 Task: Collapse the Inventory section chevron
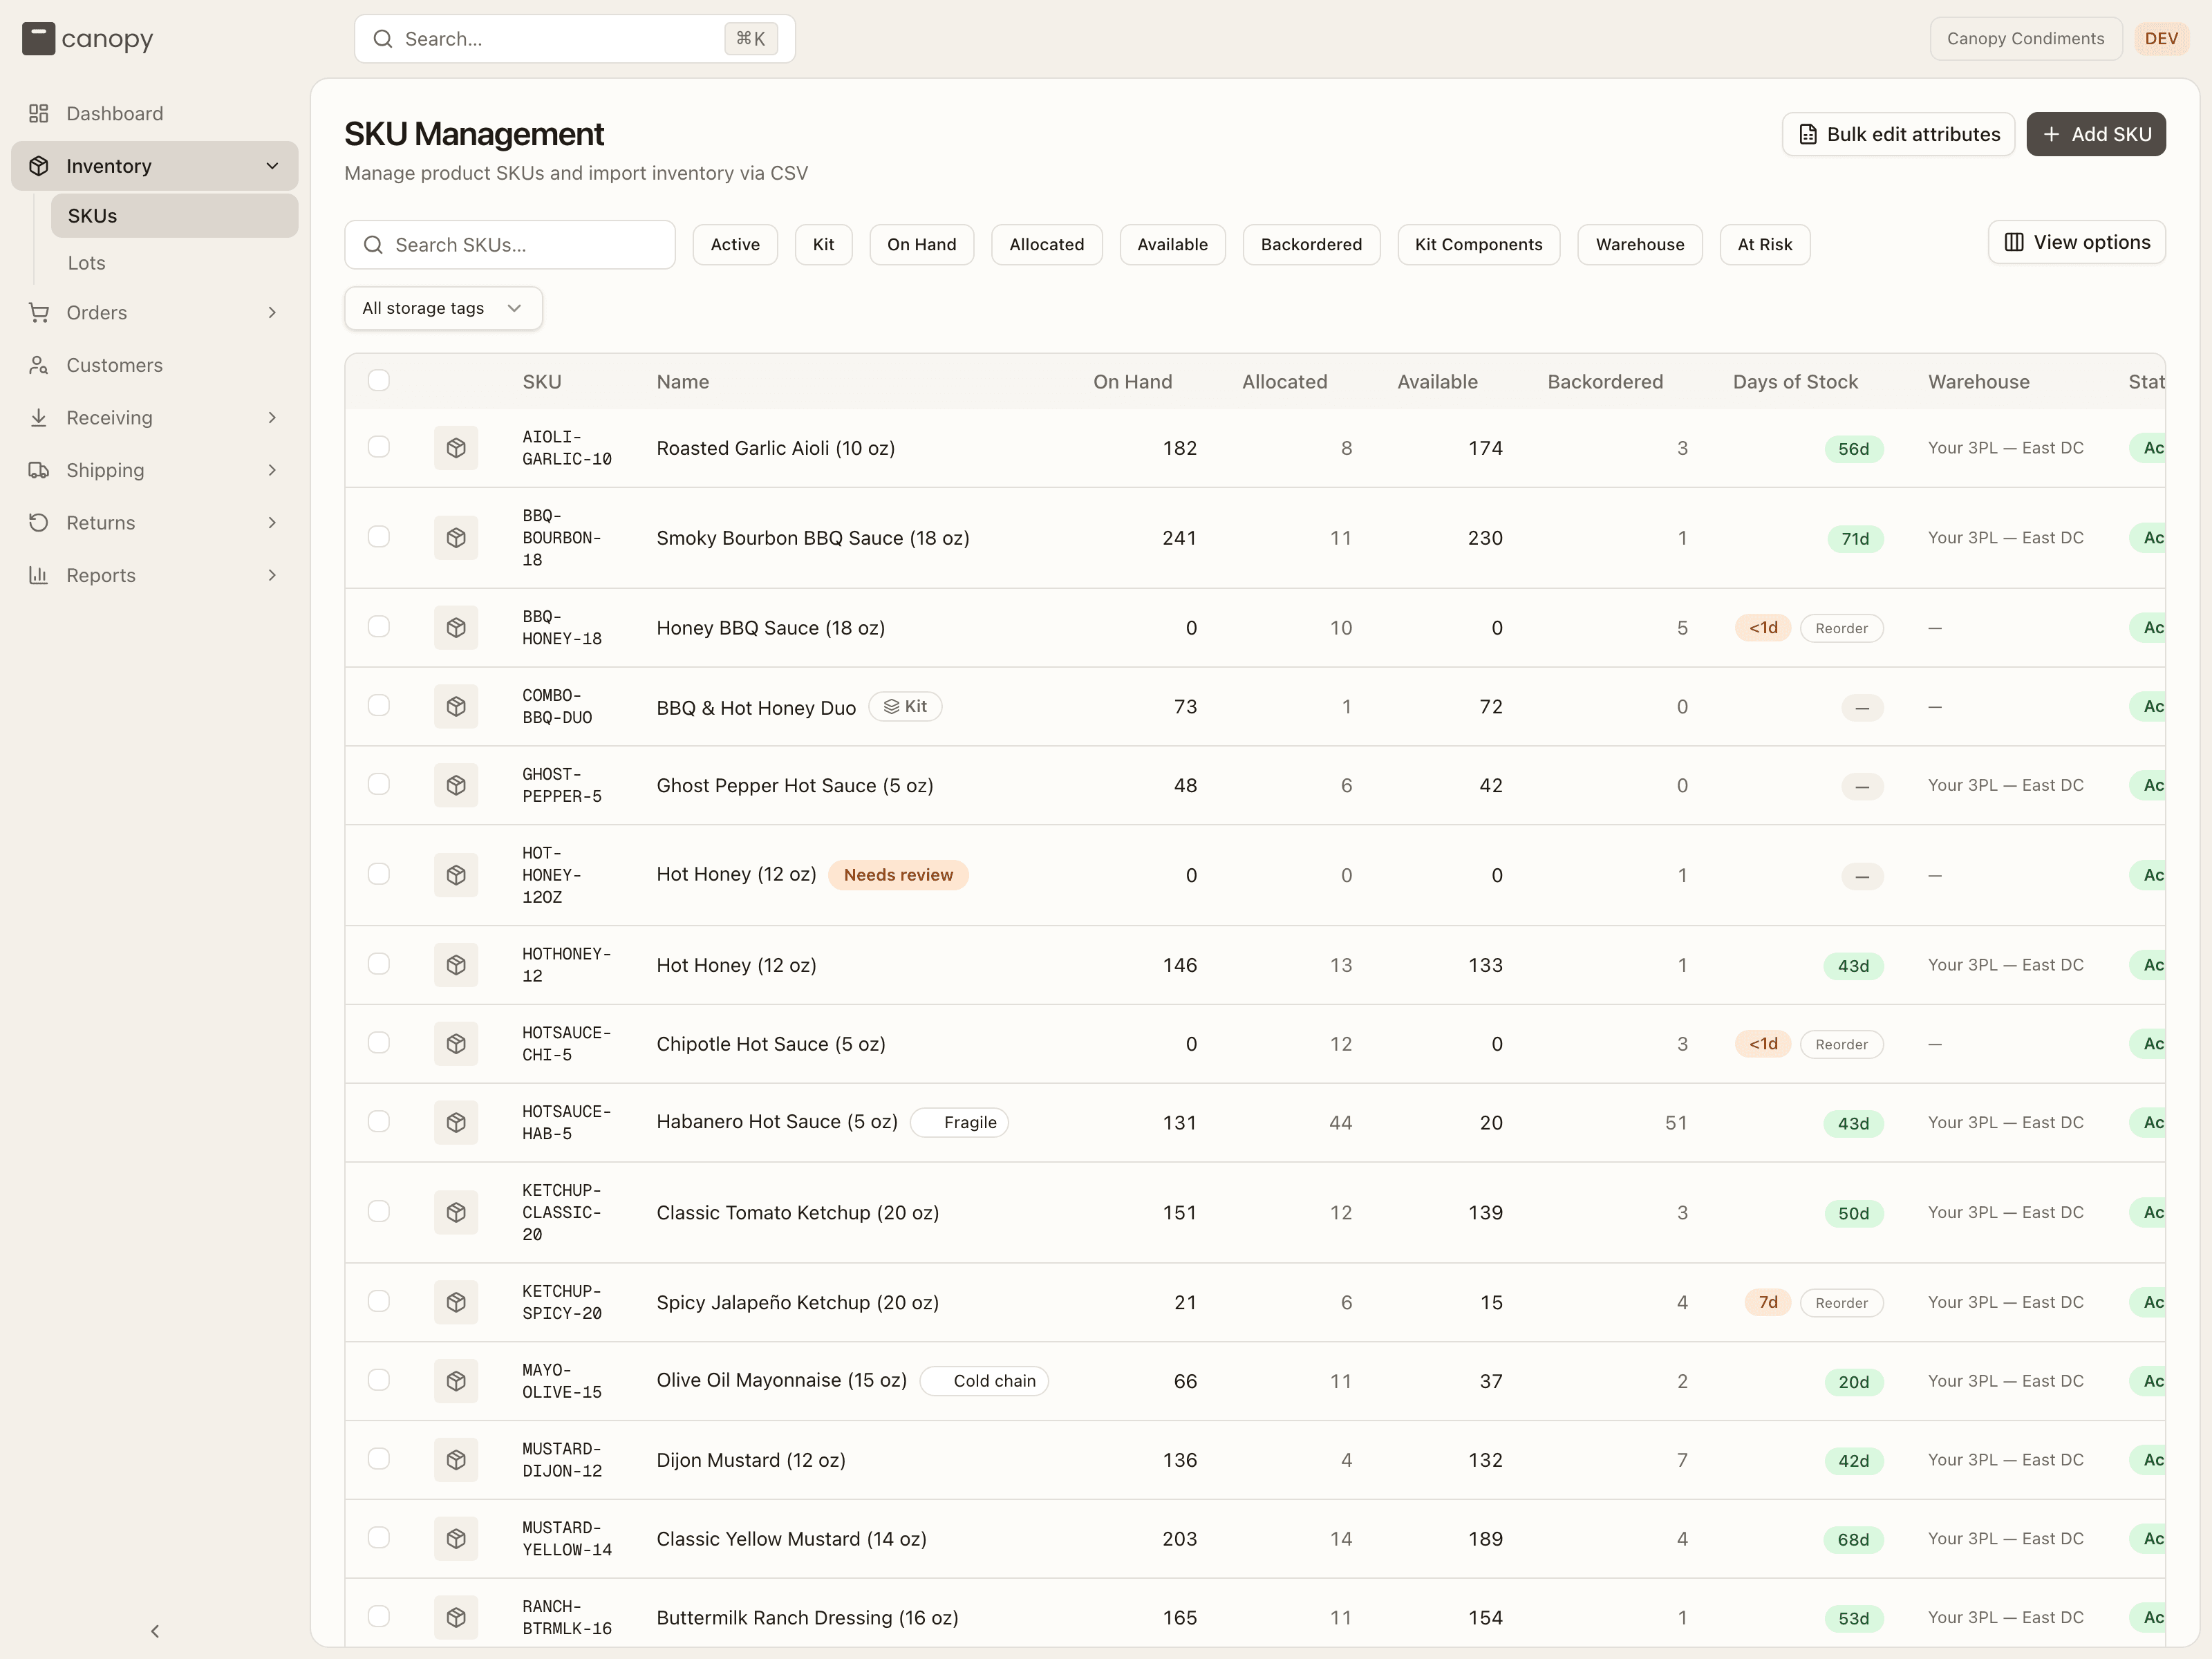click(x=272, y=166)
